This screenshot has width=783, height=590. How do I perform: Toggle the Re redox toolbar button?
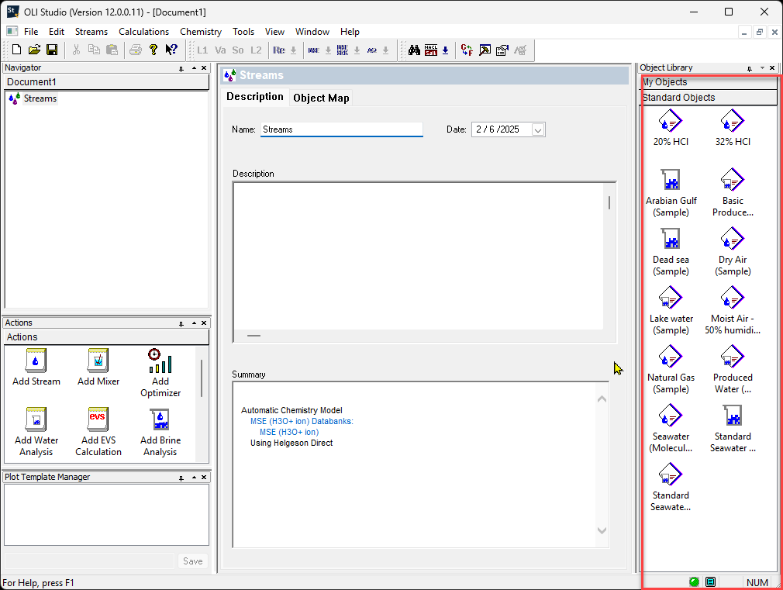(279, 50)
